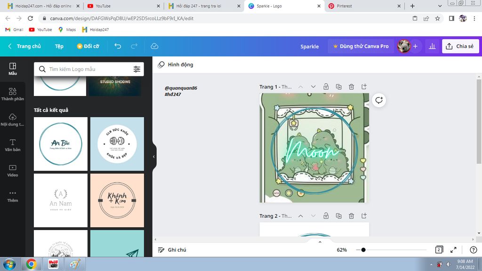Open Chrome from the taskbar
The width and height of the screenshot is (482, 271).
[32, 264]
